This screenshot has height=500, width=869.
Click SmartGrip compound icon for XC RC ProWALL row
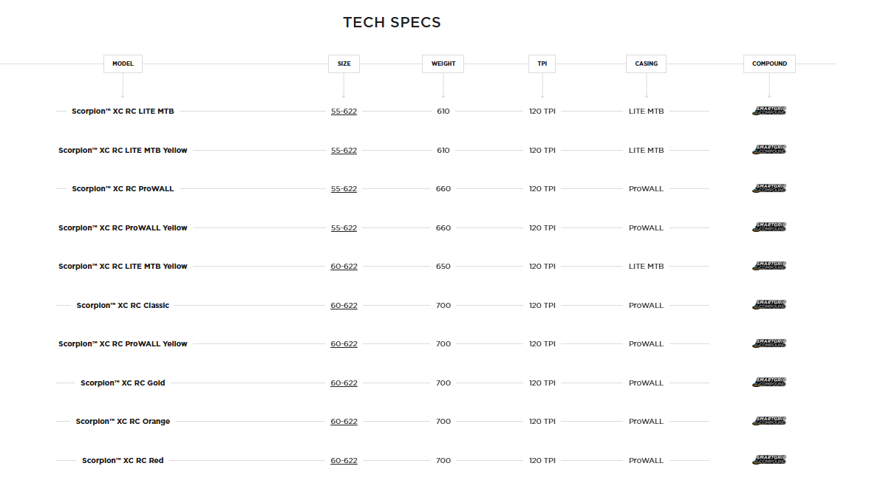click(769, 188)
